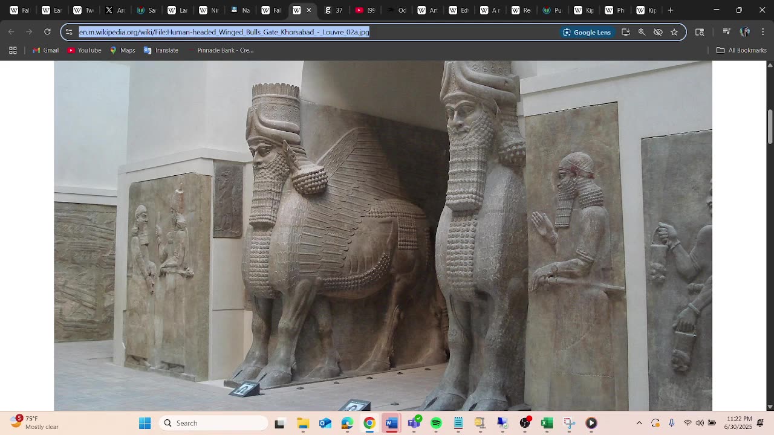Click the scroll down arrow of page
774x435 pixels.
770,407
